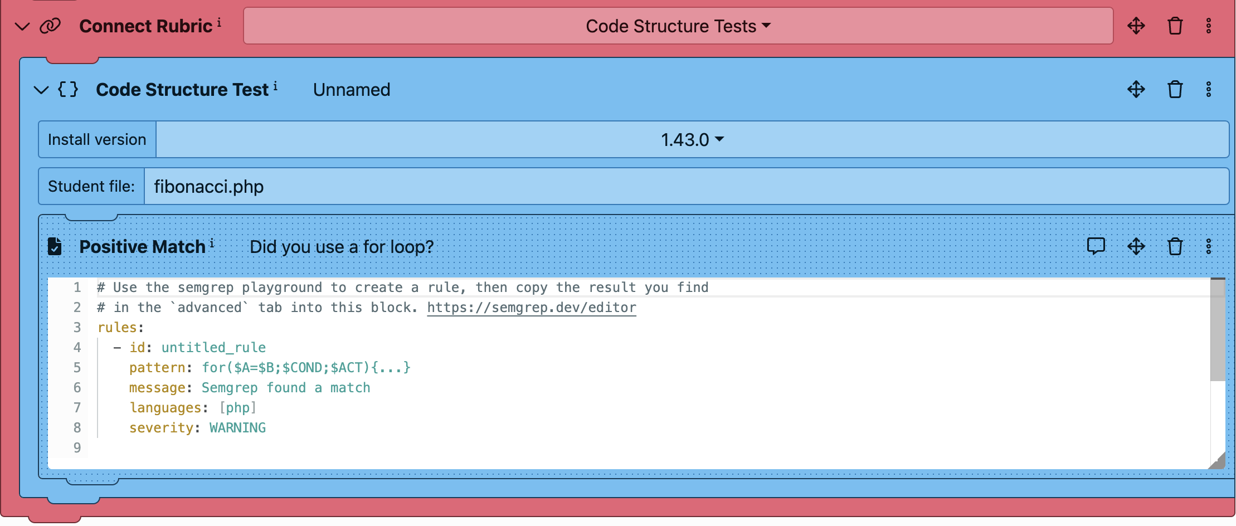Screen dimensions: 1236x526
Task: Open Positive Match more options menu
Action: (x=1208, y=246)
